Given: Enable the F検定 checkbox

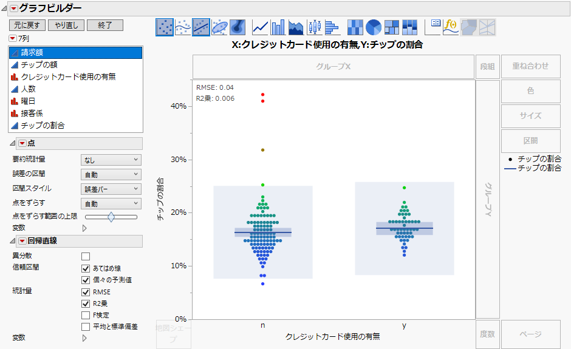Looking at the screenshot, I should [x=86, y=315].
